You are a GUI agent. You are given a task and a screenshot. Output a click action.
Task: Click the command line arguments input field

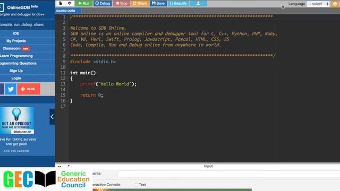point(229,174)
